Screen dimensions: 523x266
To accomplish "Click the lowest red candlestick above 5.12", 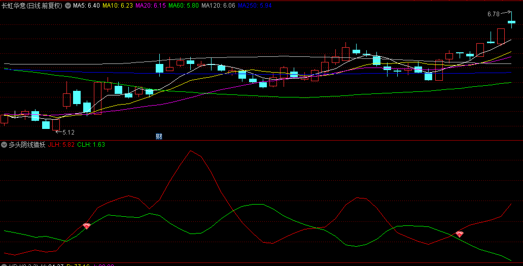I will click(x=56, y=124).
